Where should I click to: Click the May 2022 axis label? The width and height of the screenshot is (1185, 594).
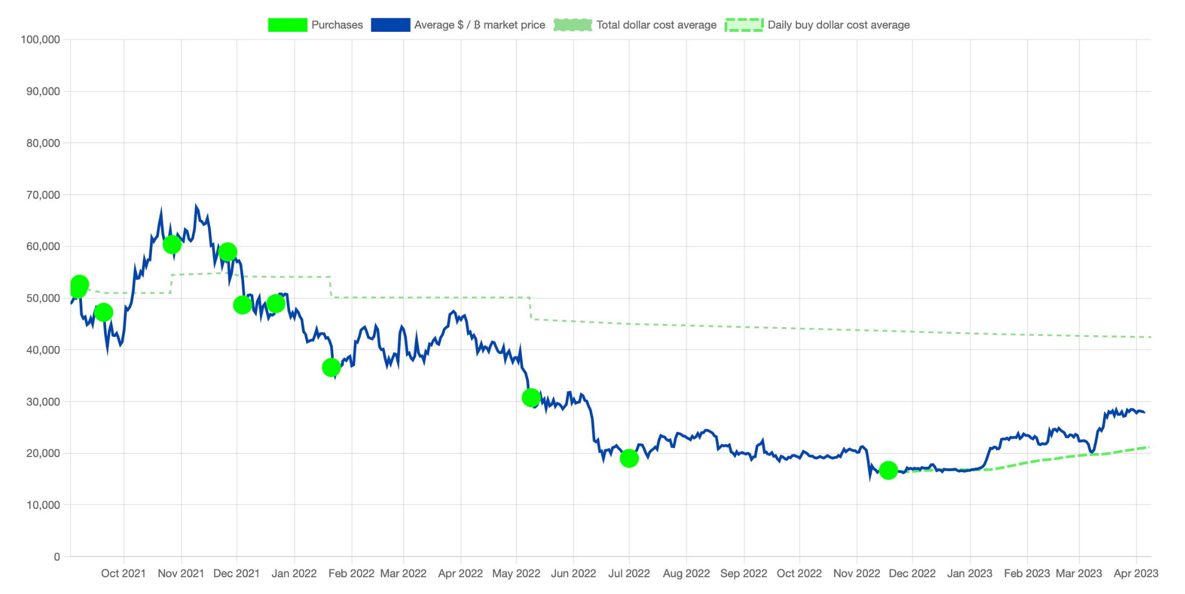coord(516,574)
